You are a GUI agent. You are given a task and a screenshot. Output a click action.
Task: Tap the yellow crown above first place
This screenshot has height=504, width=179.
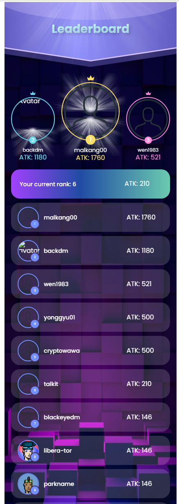(x=91, y=78)
